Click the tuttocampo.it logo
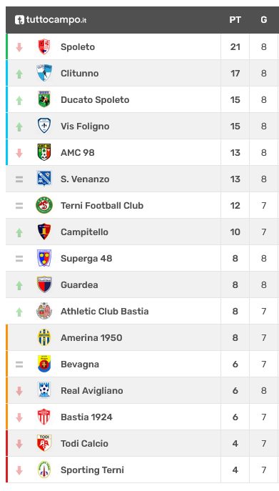This screenshot has width=279, height=491. 51,20
